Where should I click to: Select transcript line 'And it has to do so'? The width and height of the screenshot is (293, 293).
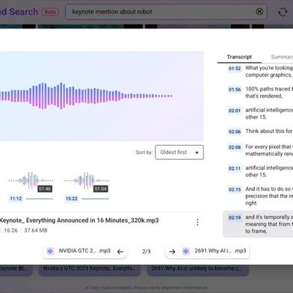coord(269,196)
